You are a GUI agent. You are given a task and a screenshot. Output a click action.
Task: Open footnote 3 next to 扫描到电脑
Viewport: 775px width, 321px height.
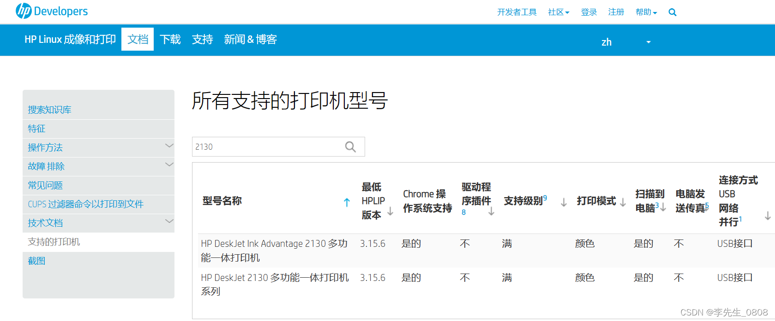(x=657, y=205)
